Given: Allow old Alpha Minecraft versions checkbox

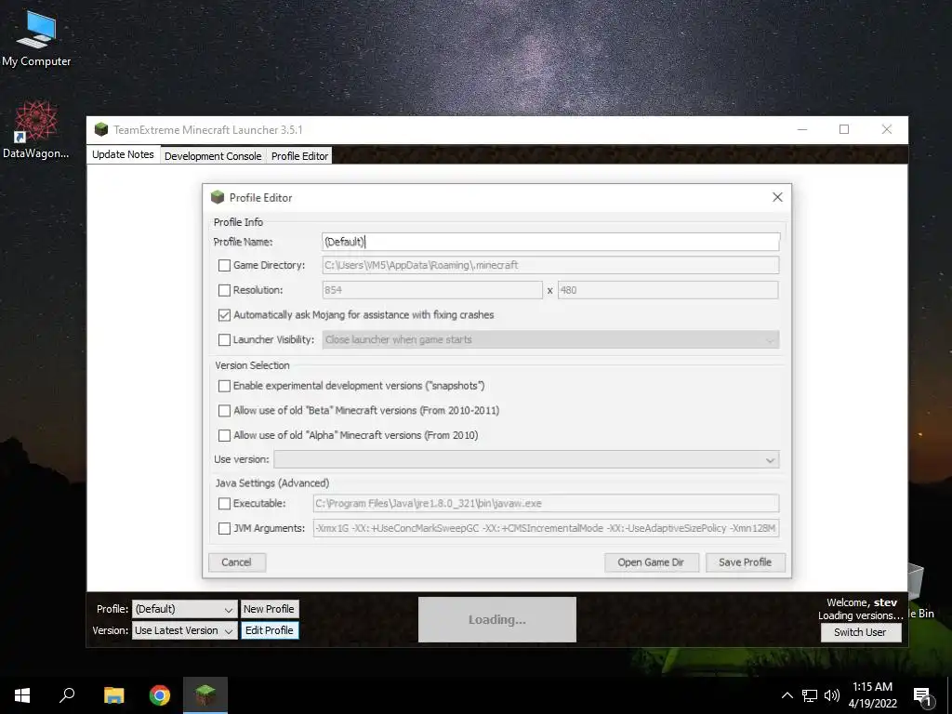Looking at the screenshot, I should tap(224, 435).
